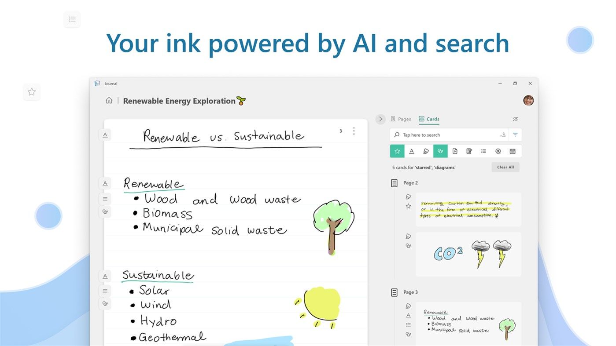Image resolution: width=616 pixels, height=346 pixels.
Task: Click the Clear All filters button
Action: tap(505, 167)
